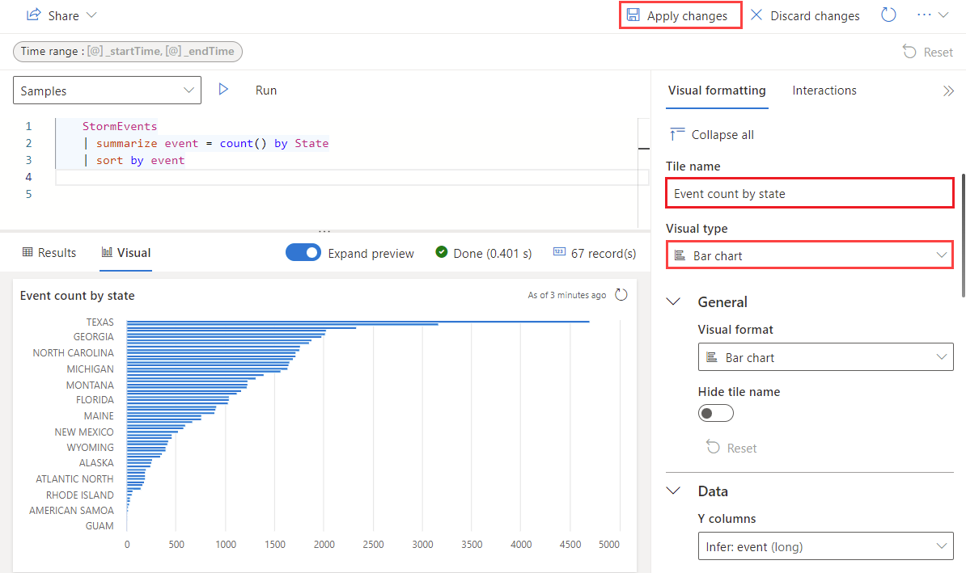This screenshot has height=573, width=966.
Task: Switch to the Visual tab
Action: [x=125, y=253]
